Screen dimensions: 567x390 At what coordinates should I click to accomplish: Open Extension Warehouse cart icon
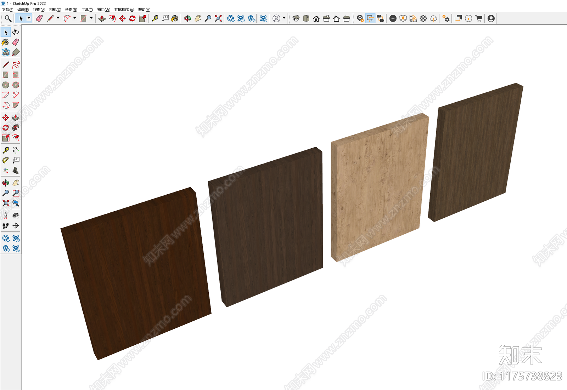tap(479, 18)
